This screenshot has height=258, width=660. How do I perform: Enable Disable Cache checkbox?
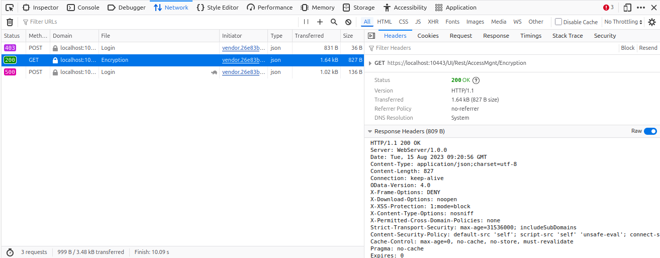pyautogui.click(x=558, y=22)
